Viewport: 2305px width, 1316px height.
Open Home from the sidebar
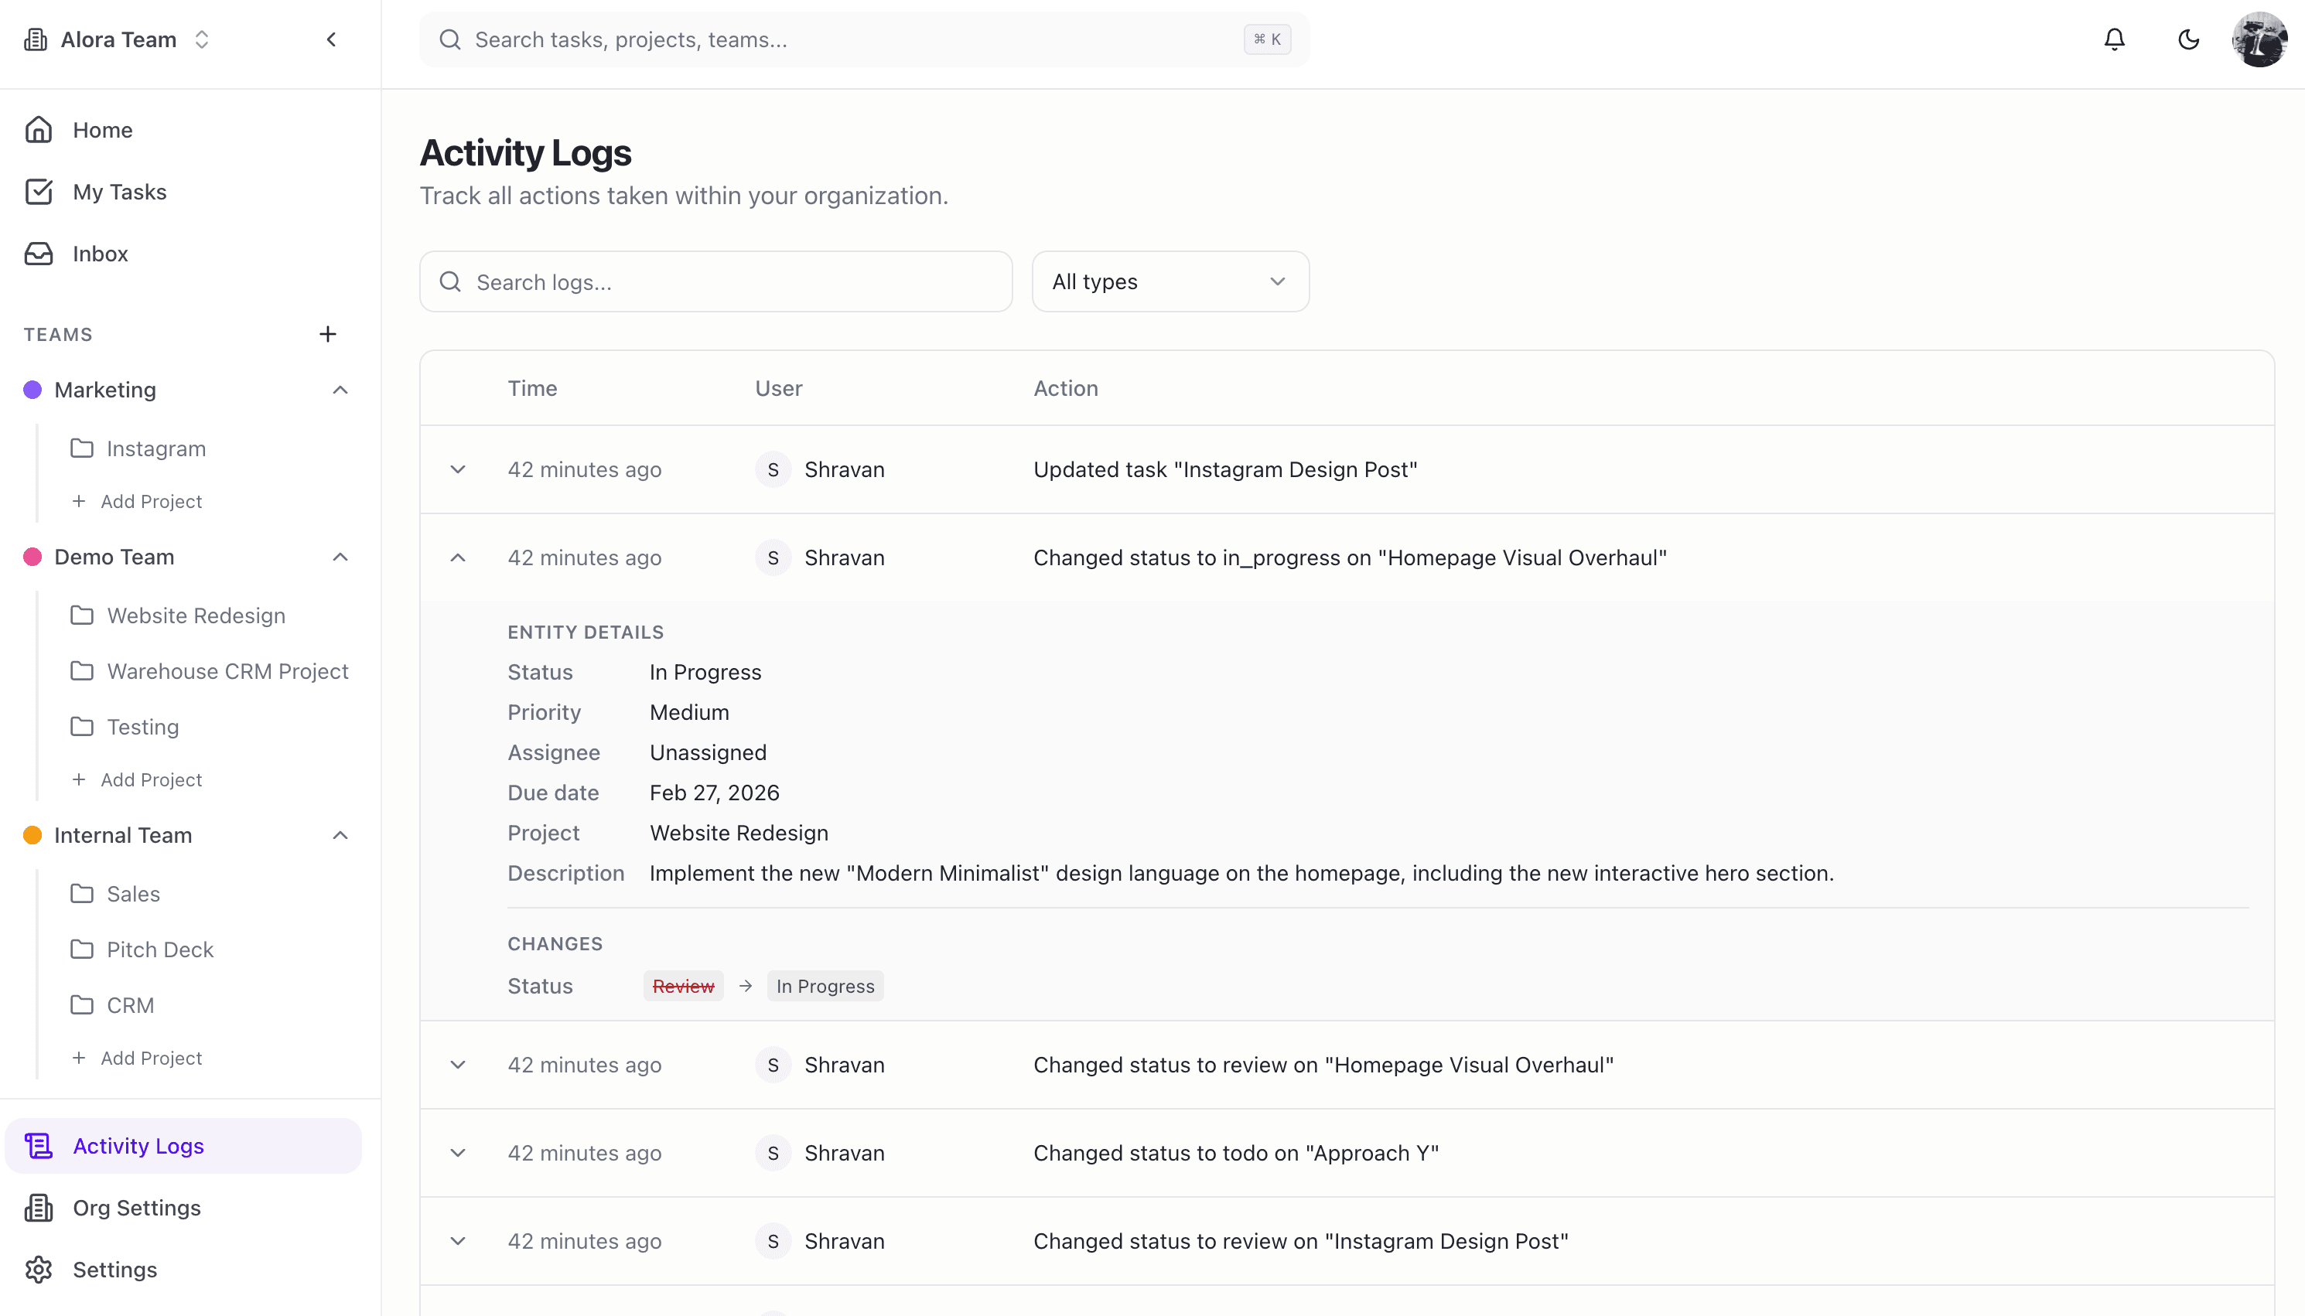point(102,130)
